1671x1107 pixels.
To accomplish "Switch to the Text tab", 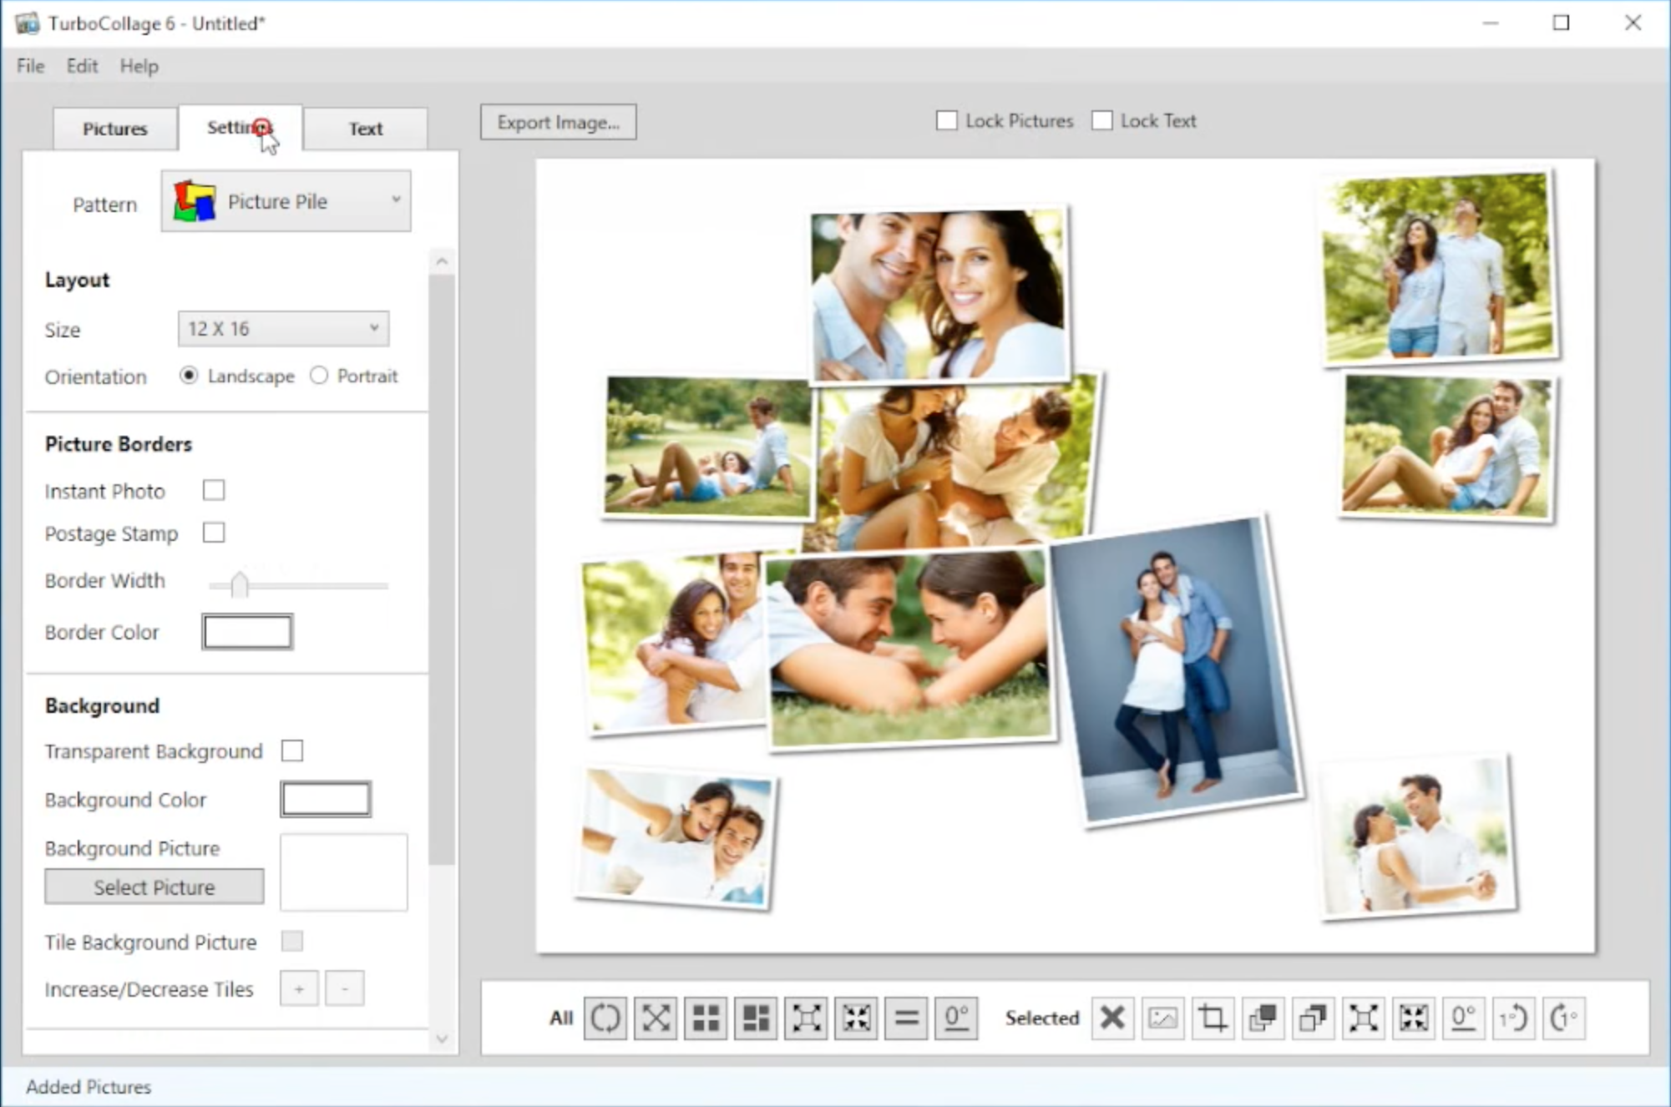I will [365, 127].
